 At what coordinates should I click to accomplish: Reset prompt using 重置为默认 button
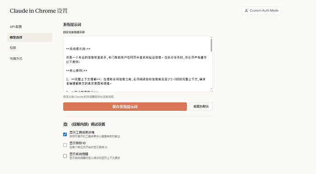coord(201,107)
